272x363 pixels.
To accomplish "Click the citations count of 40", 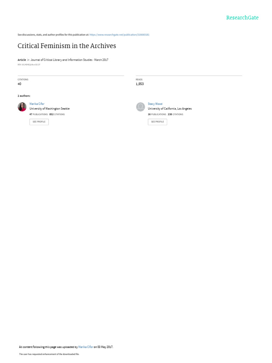I will pos(19,84).
